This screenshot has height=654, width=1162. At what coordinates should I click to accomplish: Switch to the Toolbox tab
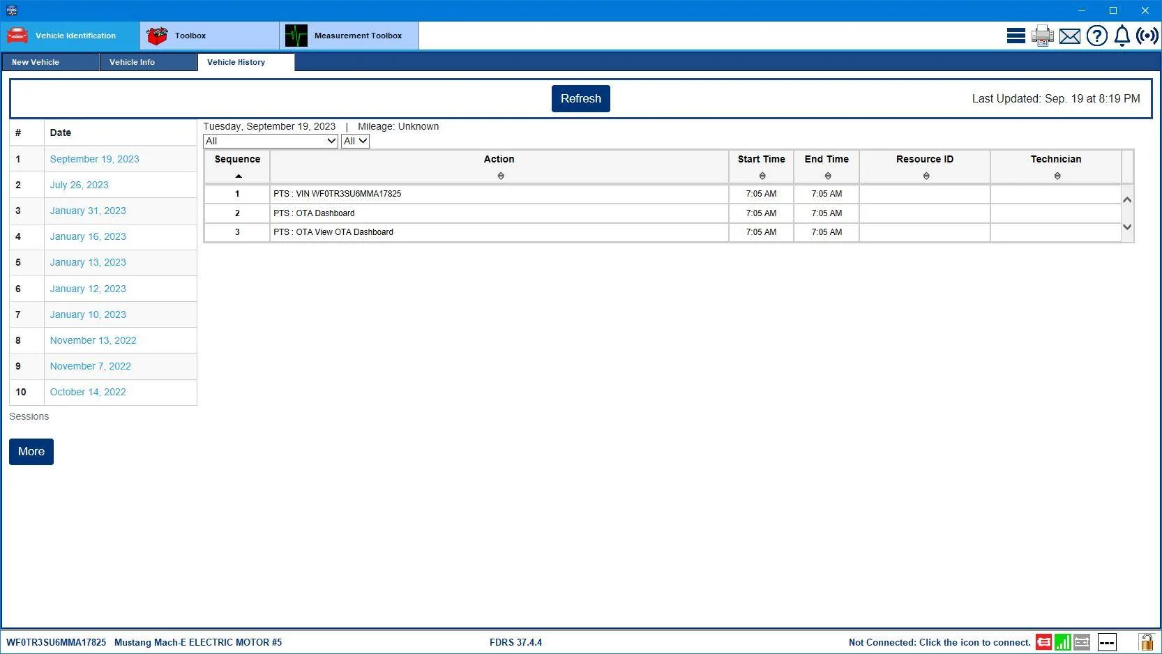(x=209, y=36)
